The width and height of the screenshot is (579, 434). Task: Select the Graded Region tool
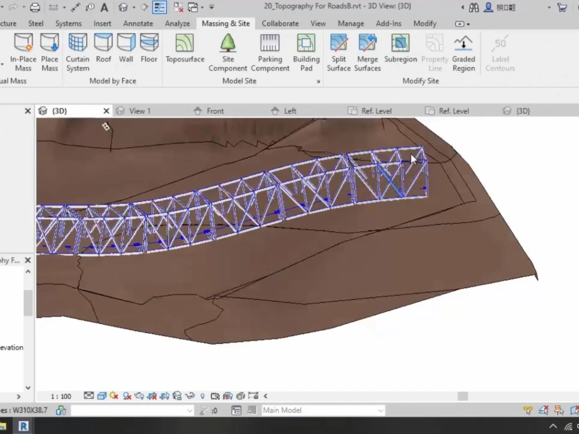[x=463, y=51]
